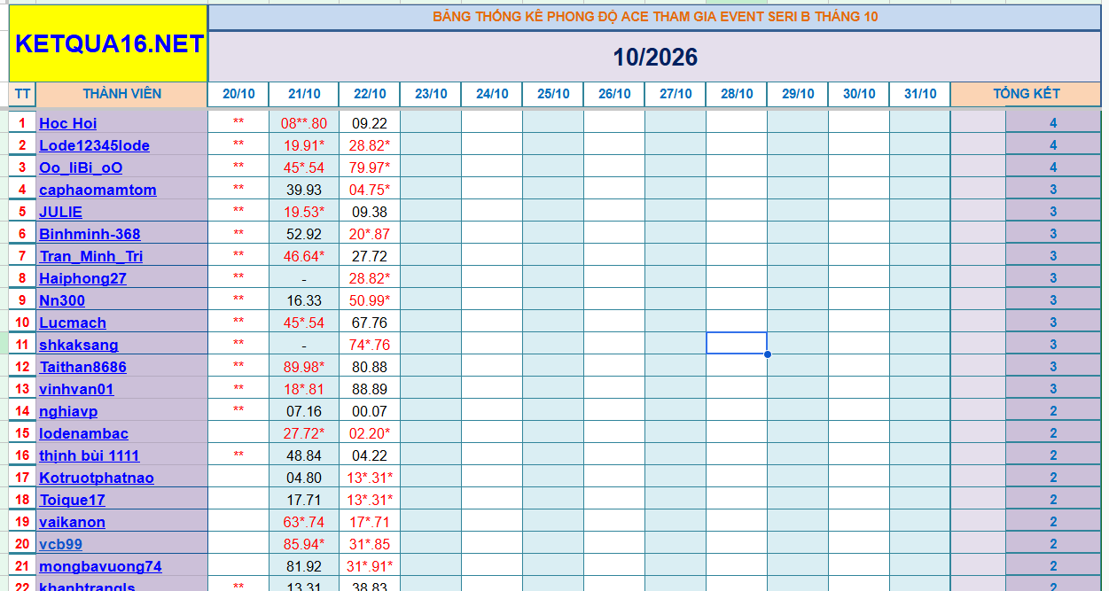Select the 25/10 date column header
The height and width of the screenshot is (591, 1109).
553,94
